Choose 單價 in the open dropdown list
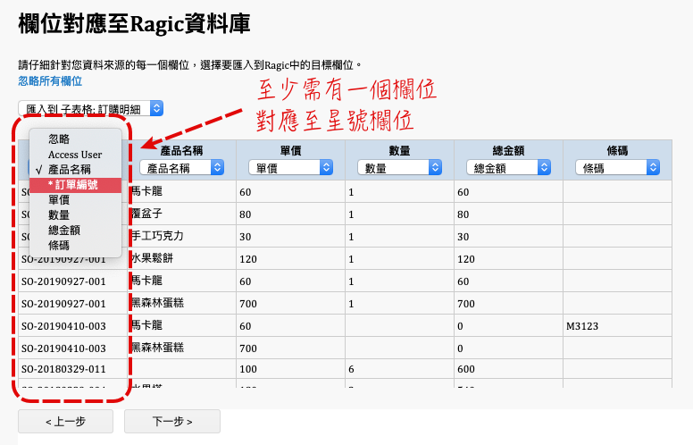This screenshot has width=693, height=445. click(75, 200)
